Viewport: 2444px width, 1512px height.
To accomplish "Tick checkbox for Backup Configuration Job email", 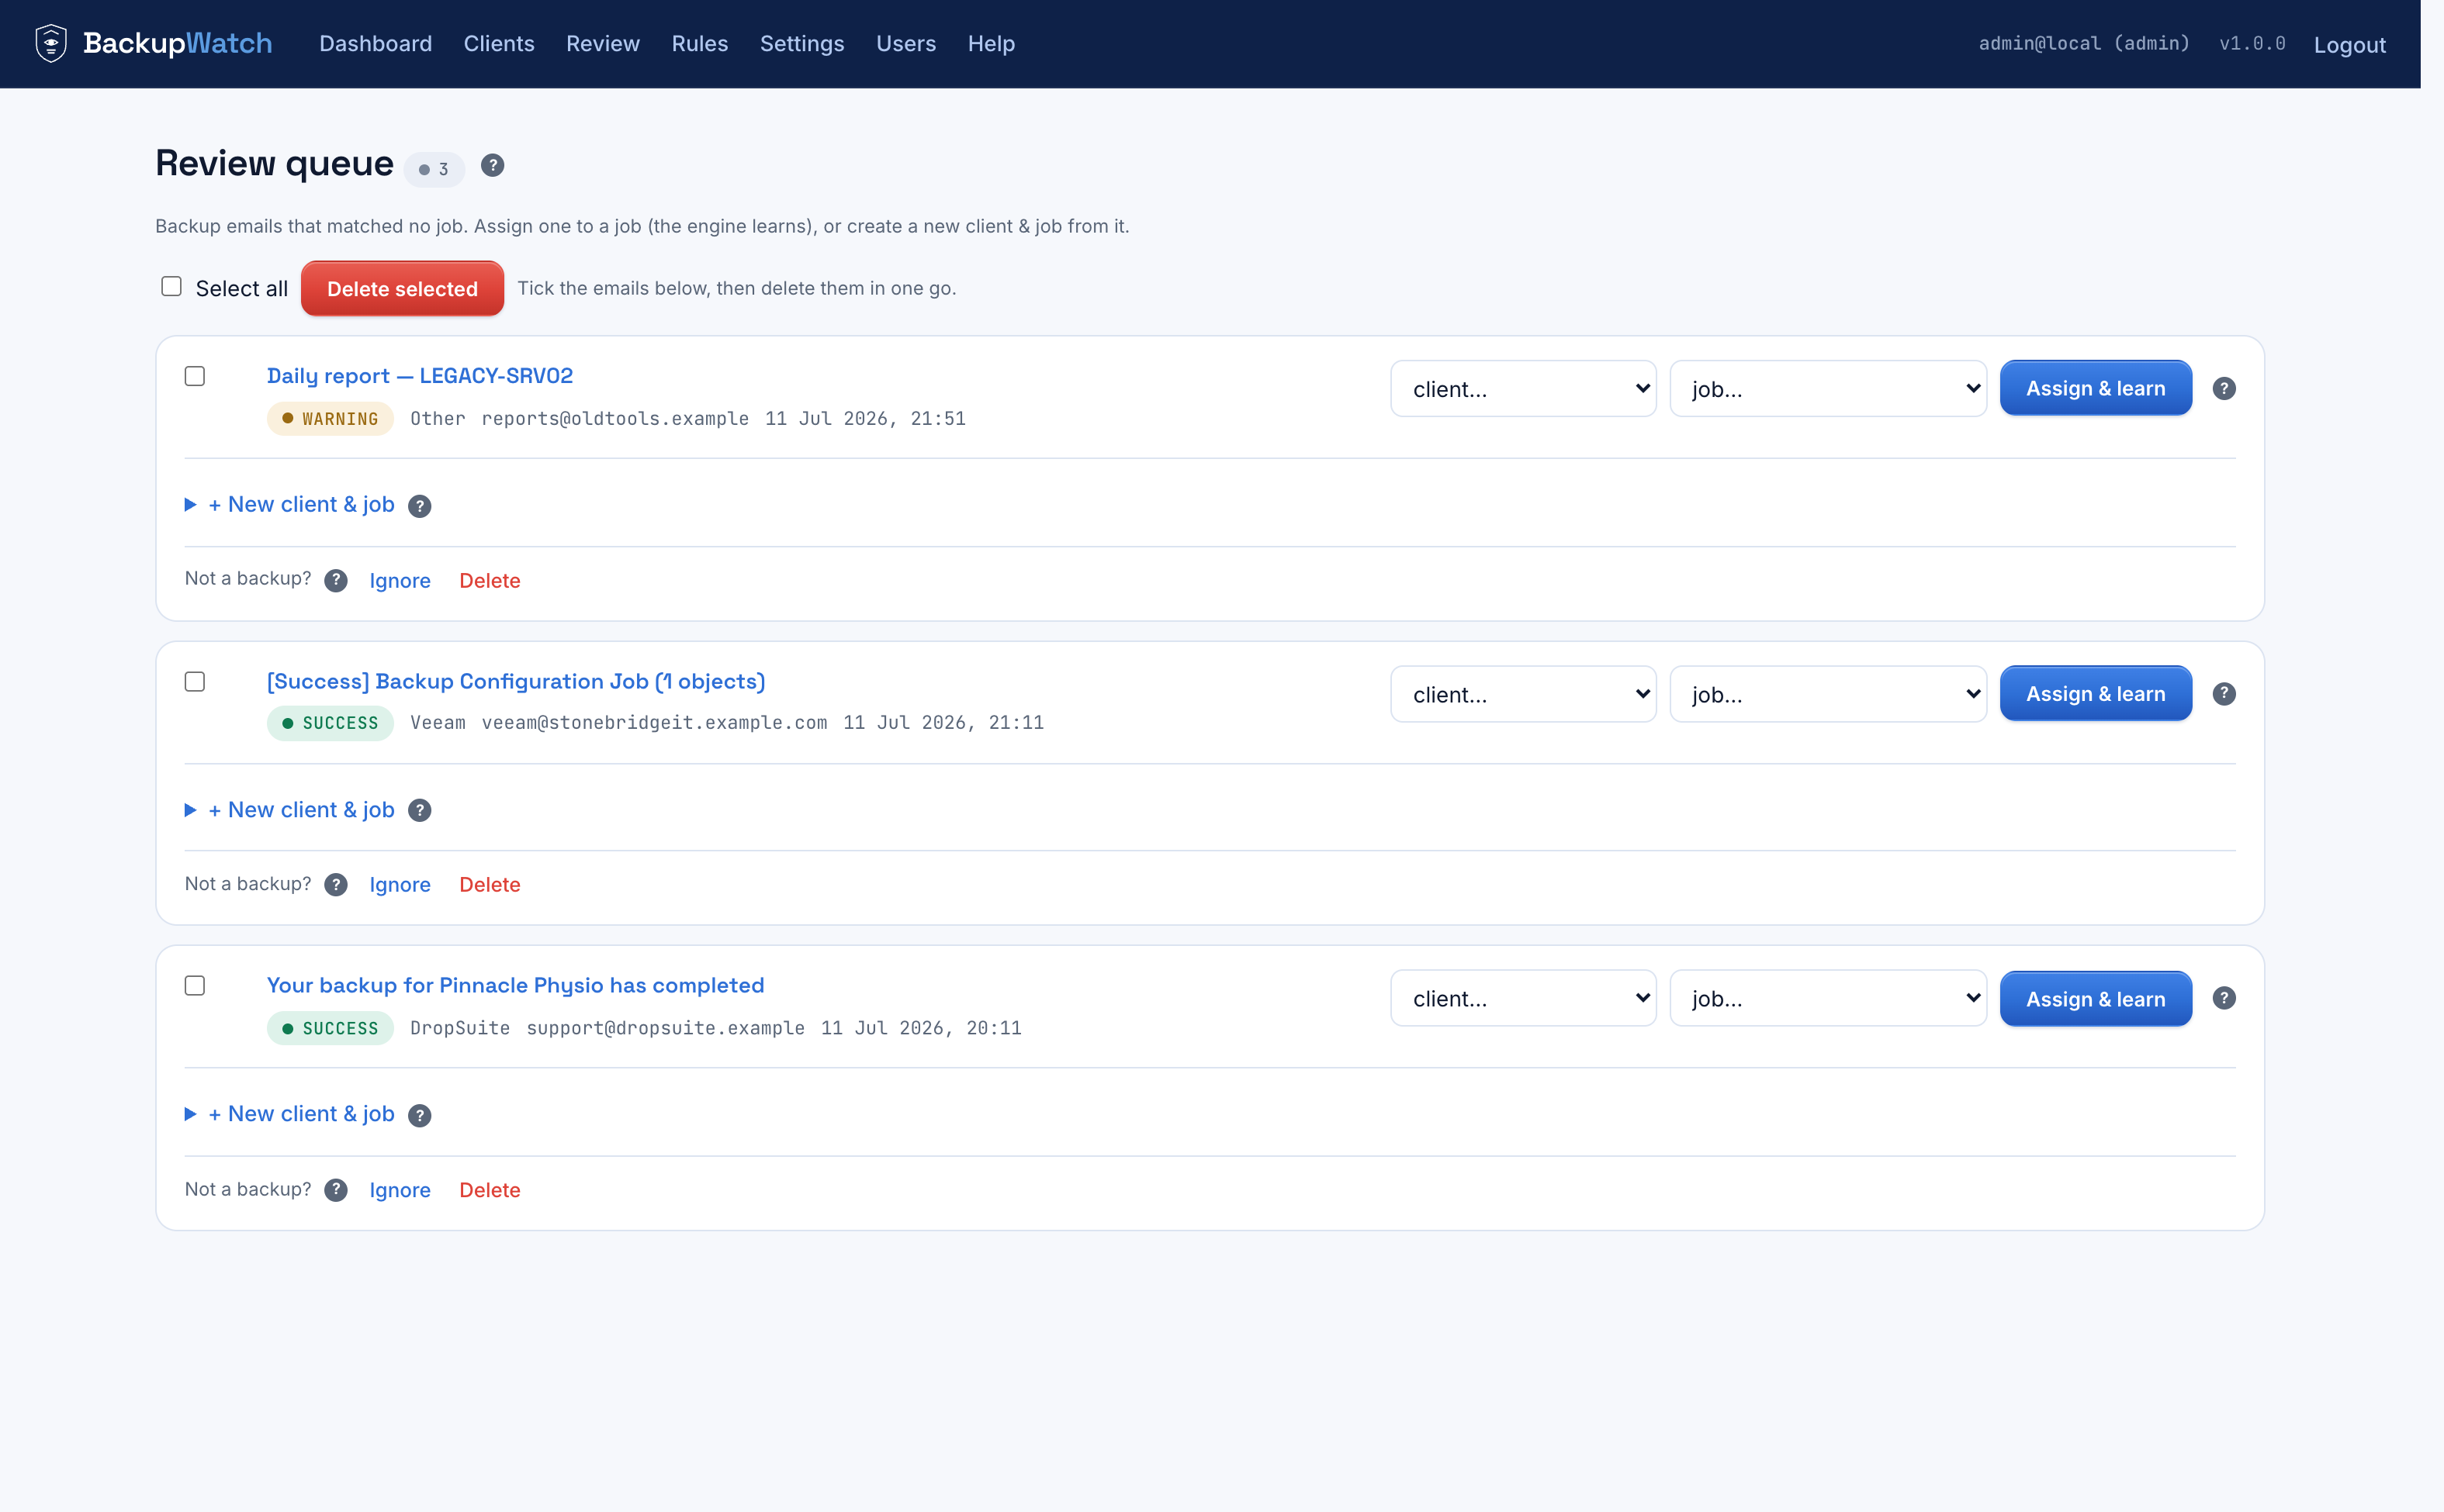I will (195, 682).
